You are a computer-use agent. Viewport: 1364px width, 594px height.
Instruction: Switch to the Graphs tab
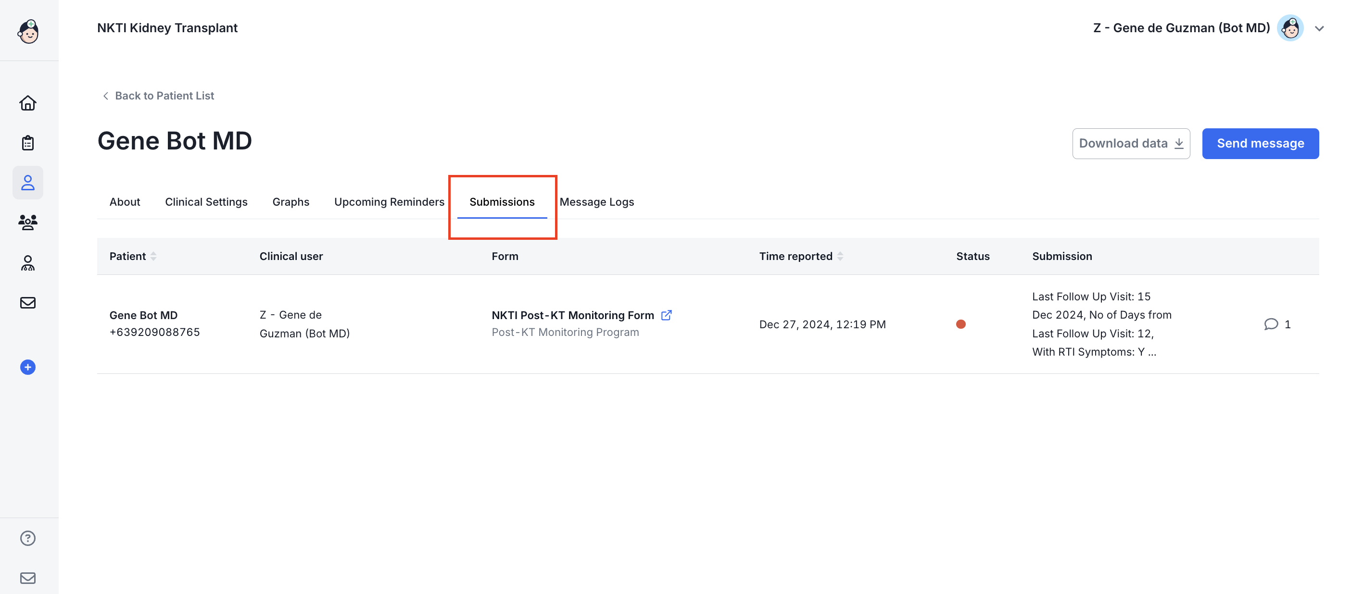click(x=290, y=201)
